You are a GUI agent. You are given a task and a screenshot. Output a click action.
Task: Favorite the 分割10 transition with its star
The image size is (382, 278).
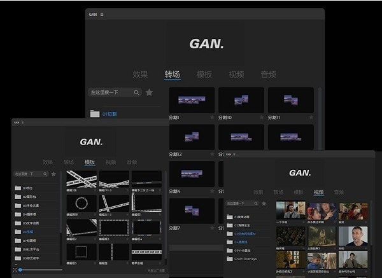click(262, 118)
